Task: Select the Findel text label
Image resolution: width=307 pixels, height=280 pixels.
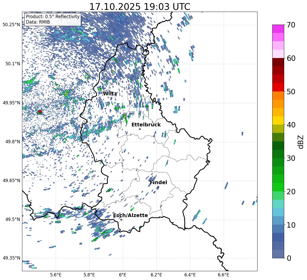Action: [x=158, y=182]
